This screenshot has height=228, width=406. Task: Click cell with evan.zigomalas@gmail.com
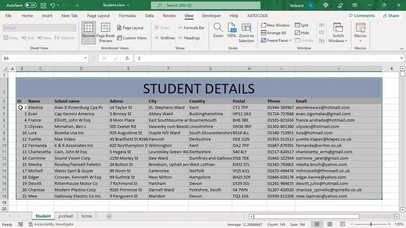(338, 114)
